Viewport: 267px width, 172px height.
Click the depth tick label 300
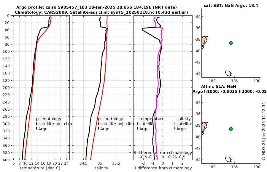click(6, 124)
